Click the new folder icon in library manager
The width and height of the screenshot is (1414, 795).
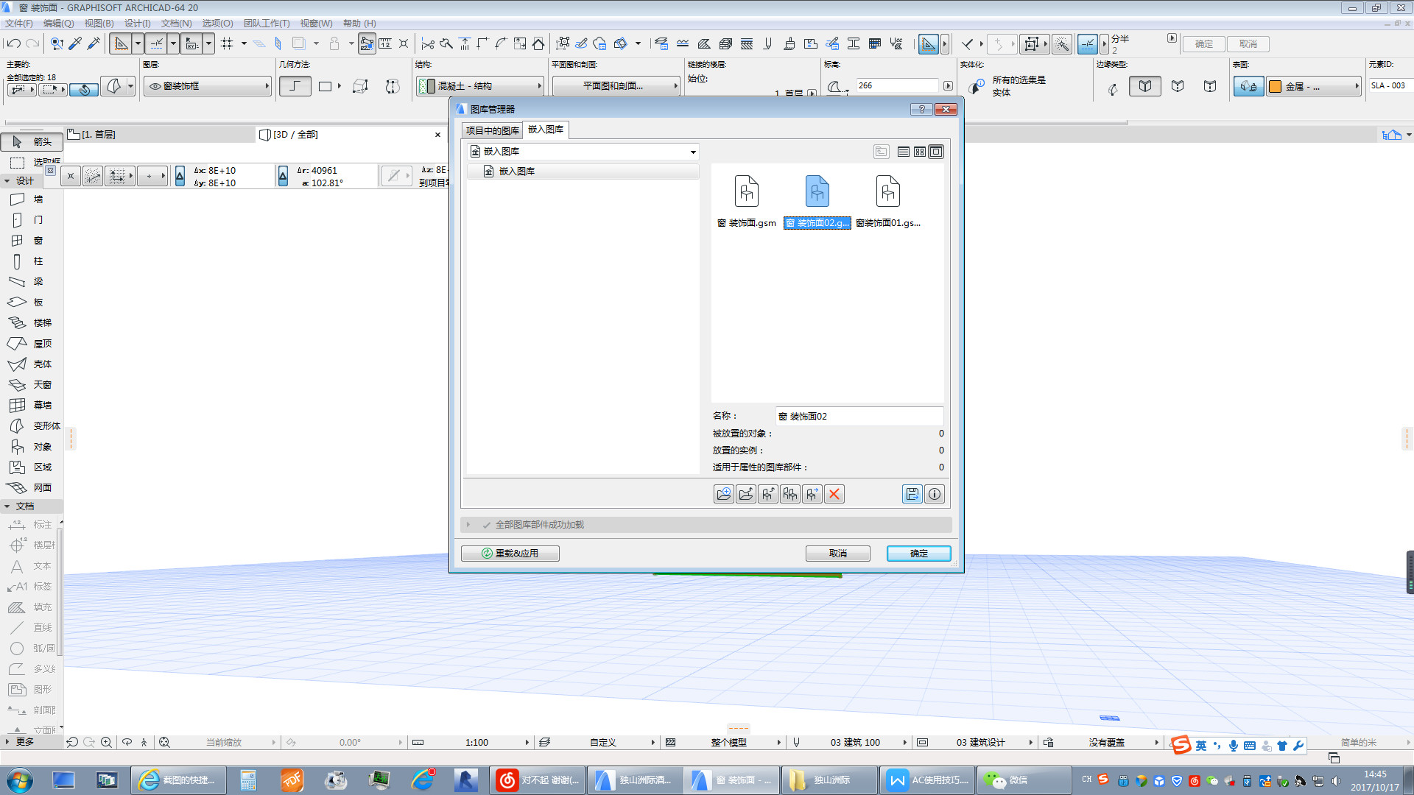point(724,494)
